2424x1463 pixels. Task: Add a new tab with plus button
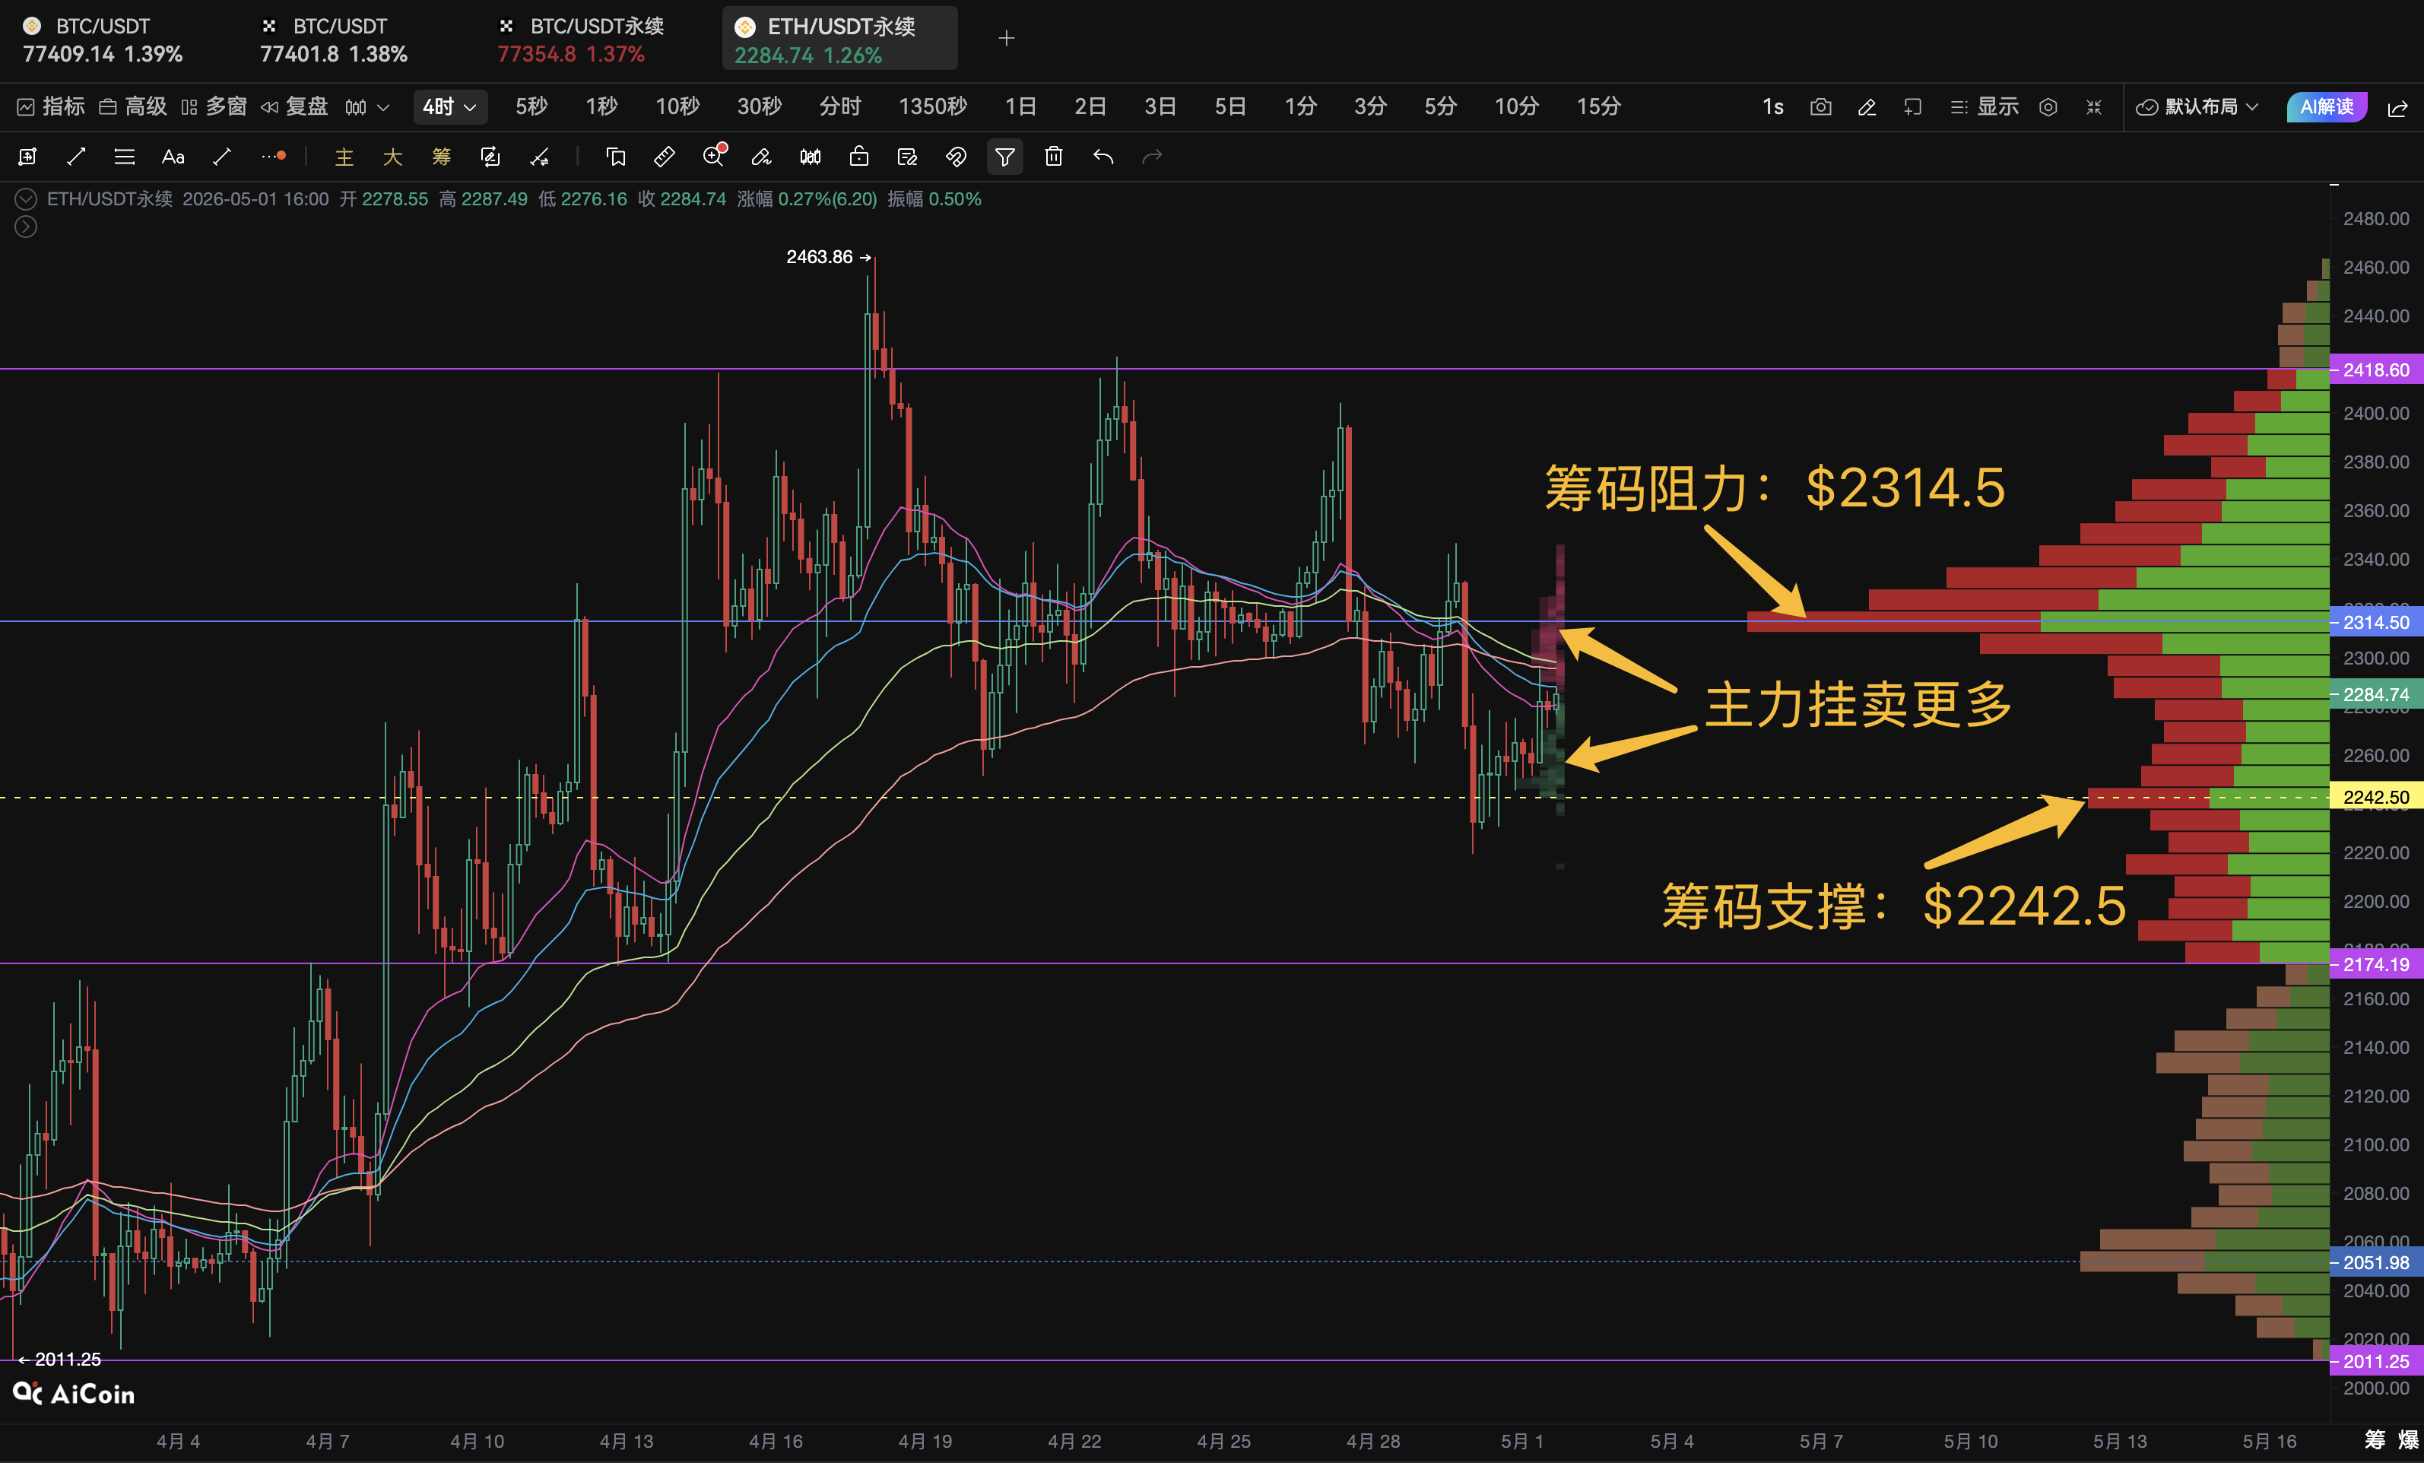[1007, 38]
